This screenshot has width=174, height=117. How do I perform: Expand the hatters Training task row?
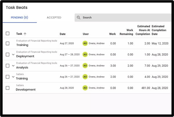click(13, 77)
